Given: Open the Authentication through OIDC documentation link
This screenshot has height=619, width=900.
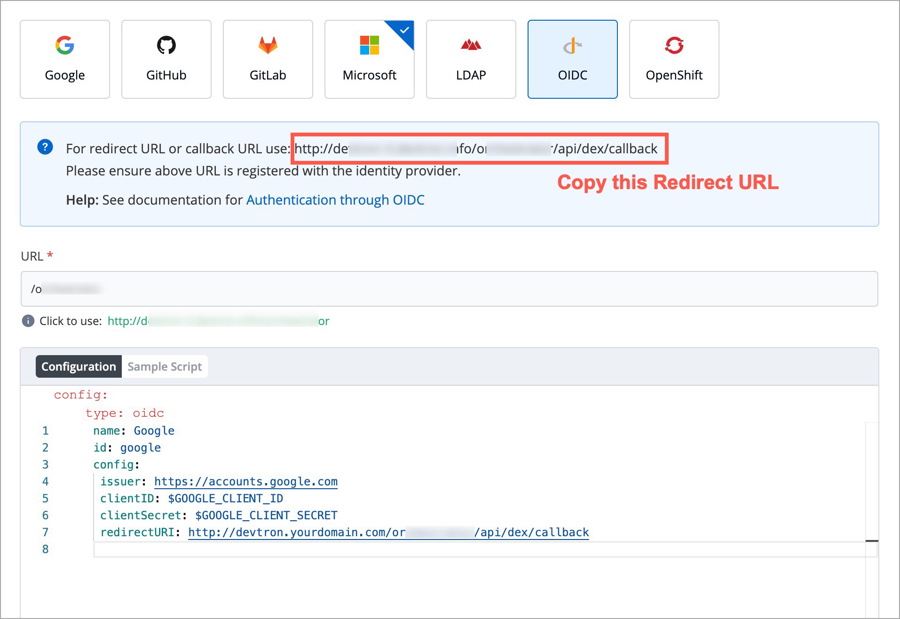Looking at the screenshot, I should pyautogui.click(x=335, y=200).
